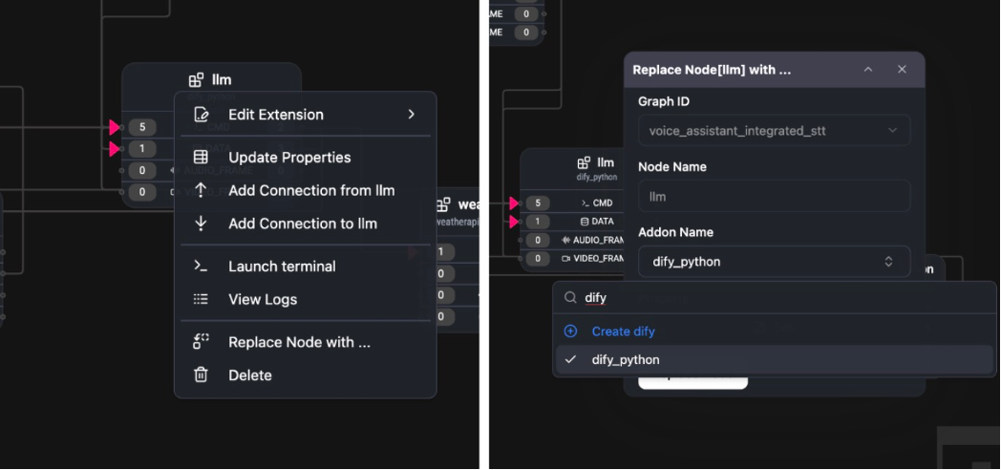Screen dimensions: 1001x470
Task: Click the white button below the addon list
Action: 692,382
